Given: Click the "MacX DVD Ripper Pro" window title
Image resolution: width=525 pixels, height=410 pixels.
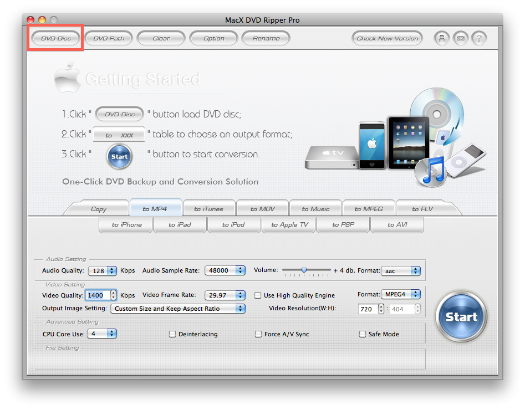Looking at the screenshot, I should click(263, 20).
